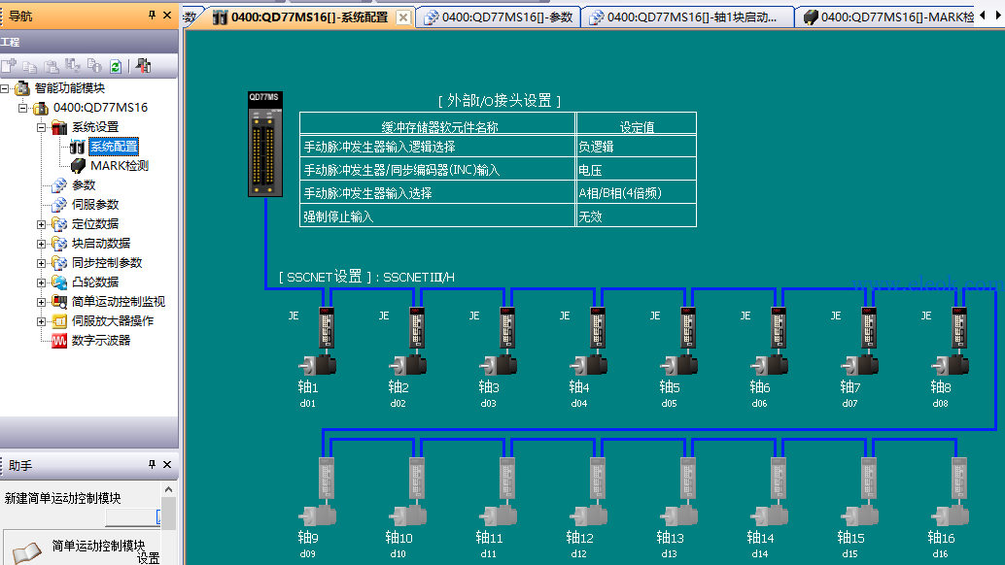Close the 助手 assistant panel

coord(167,465)
